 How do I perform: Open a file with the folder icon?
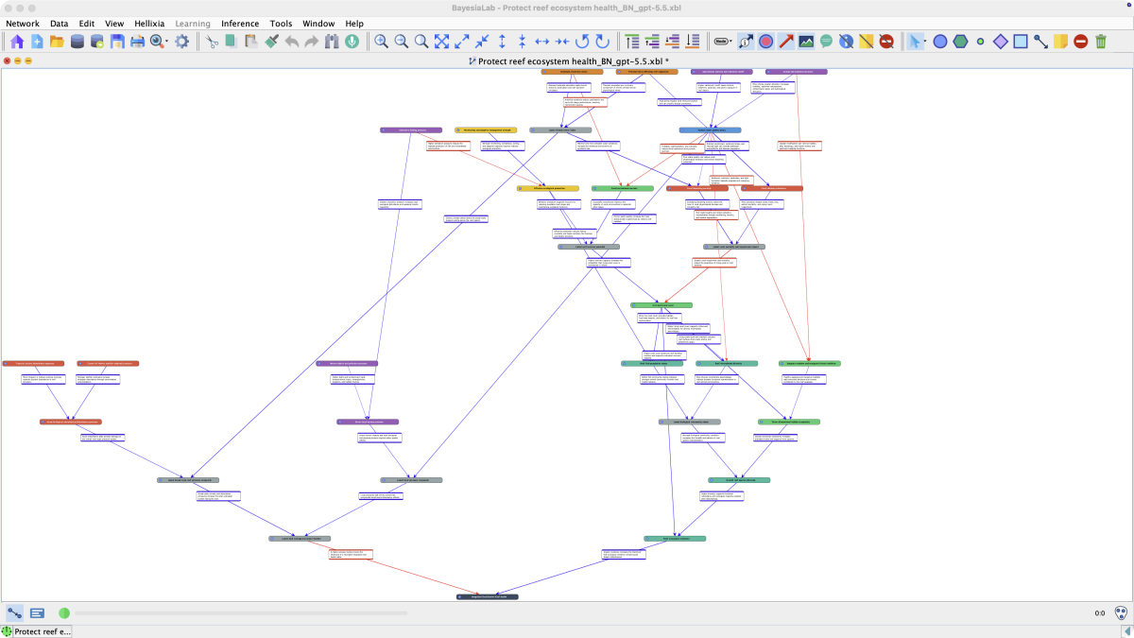click(57, 42)
